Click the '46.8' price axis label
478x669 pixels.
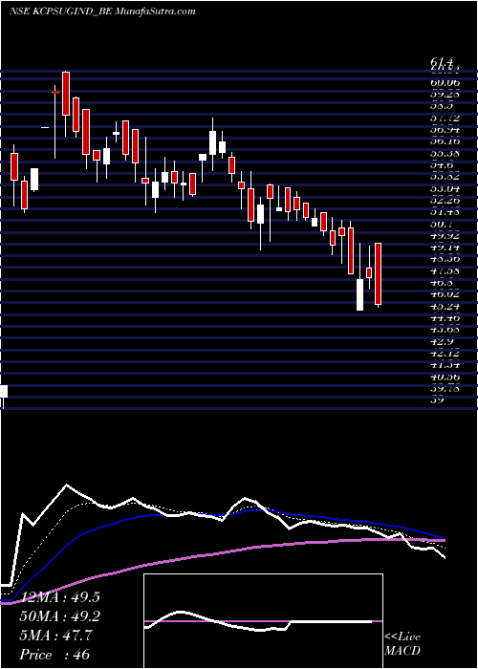pos(441,283)
